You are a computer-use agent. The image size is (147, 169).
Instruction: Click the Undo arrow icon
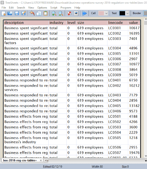(32, 13)
